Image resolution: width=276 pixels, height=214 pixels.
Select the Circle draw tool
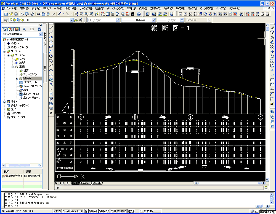[x=51, y=56]
